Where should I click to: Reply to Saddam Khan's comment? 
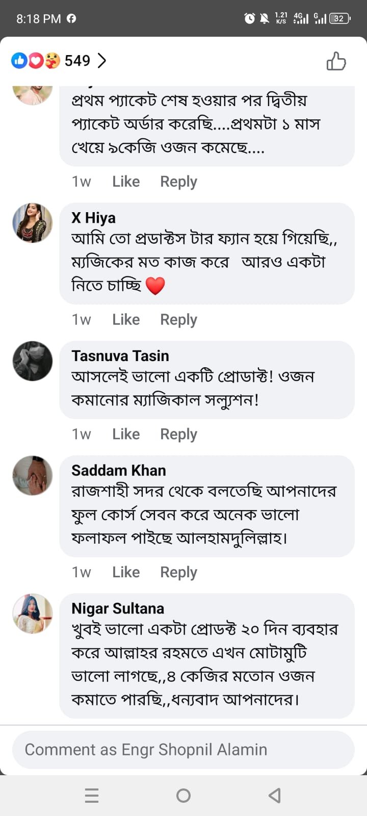178,572
